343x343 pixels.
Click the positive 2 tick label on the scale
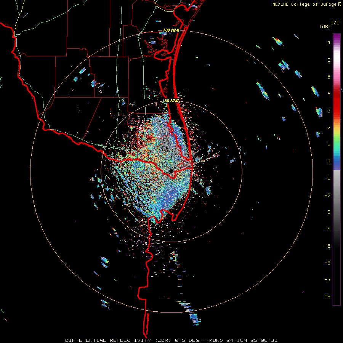click(x=329, y=128)
